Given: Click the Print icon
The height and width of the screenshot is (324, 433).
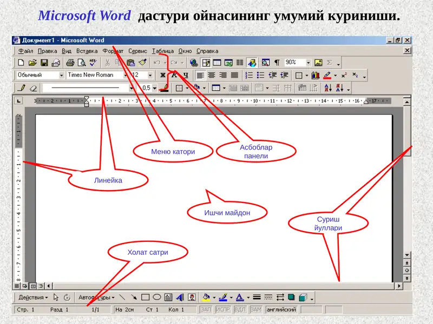Looking at the screenshot, I should pos(70,63).
